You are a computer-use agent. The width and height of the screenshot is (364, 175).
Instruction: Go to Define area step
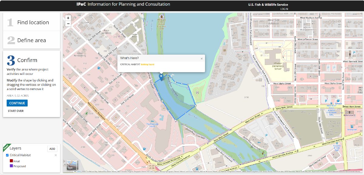click(x=32, y=40)
